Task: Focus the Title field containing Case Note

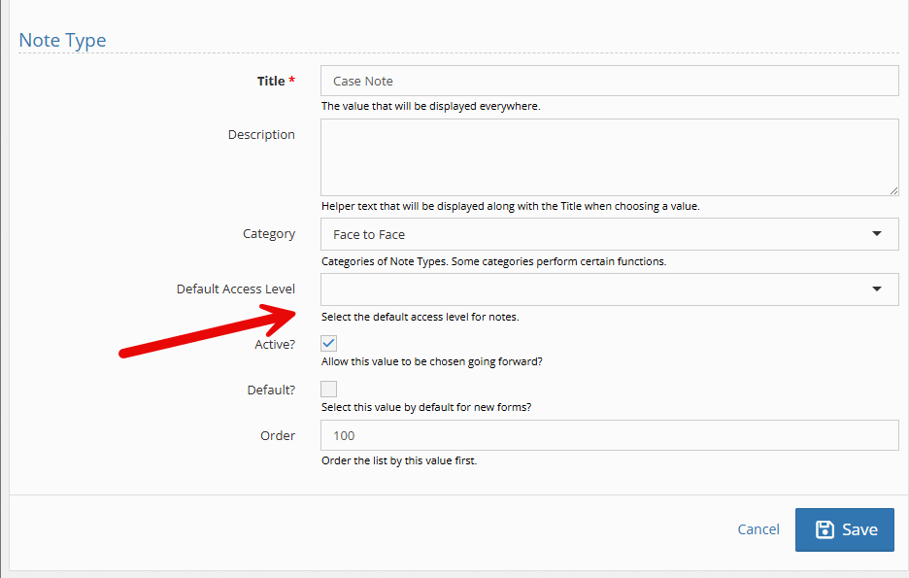Action: [x=609, y=82]
